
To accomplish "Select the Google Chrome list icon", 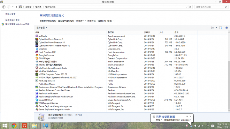I will [37, 55].
